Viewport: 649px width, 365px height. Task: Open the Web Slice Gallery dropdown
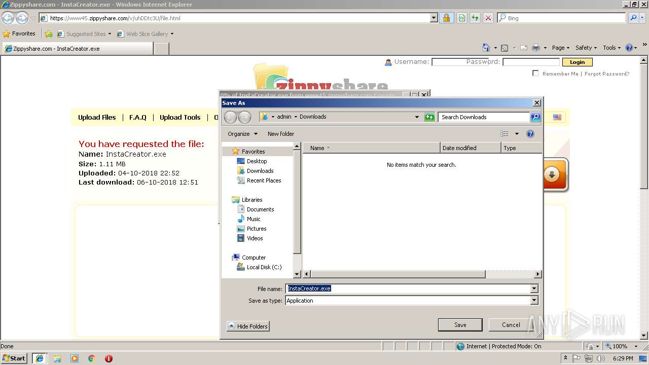click(172, 34)
